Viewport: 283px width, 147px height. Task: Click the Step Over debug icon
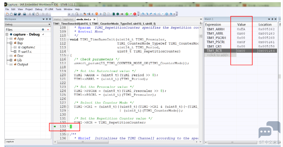click(143, 14)
